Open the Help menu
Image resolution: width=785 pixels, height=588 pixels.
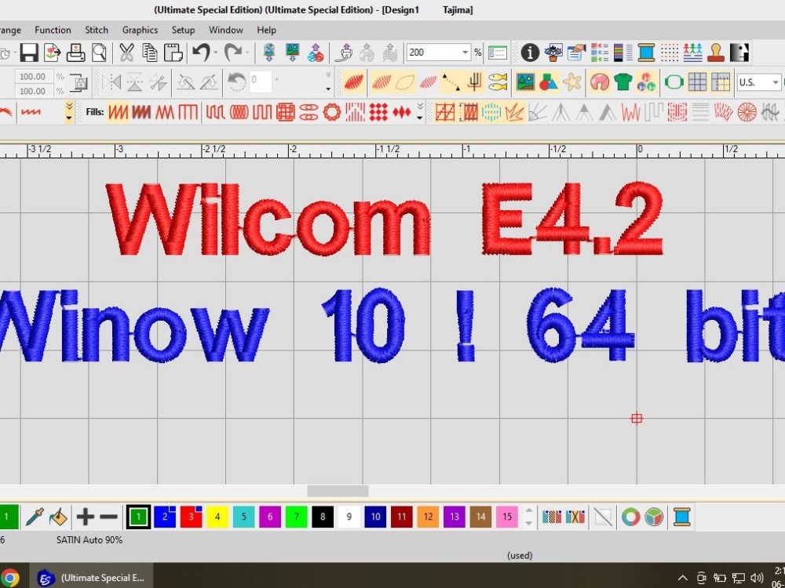(x=266, y=30)
